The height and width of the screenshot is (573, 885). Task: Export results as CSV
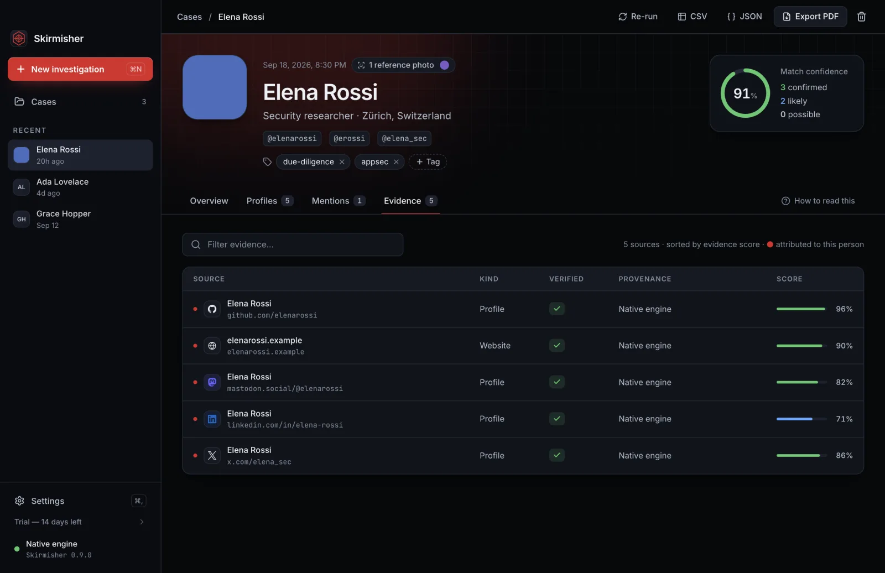(693, 17)
